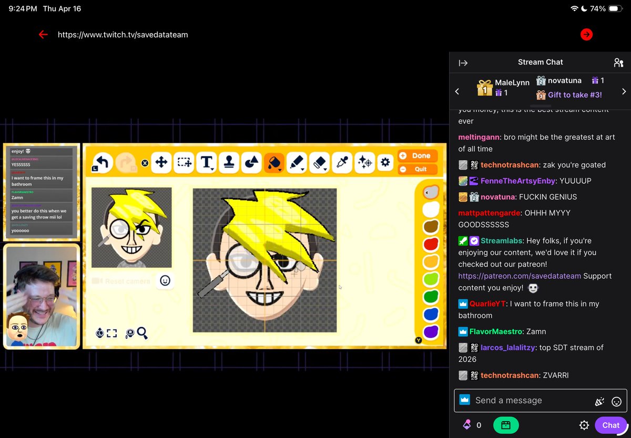Screen dimensions: 631x438
Task: Click the fit-to-frame brackets icon
Action: pyautogui.click(x=111, y=333)
